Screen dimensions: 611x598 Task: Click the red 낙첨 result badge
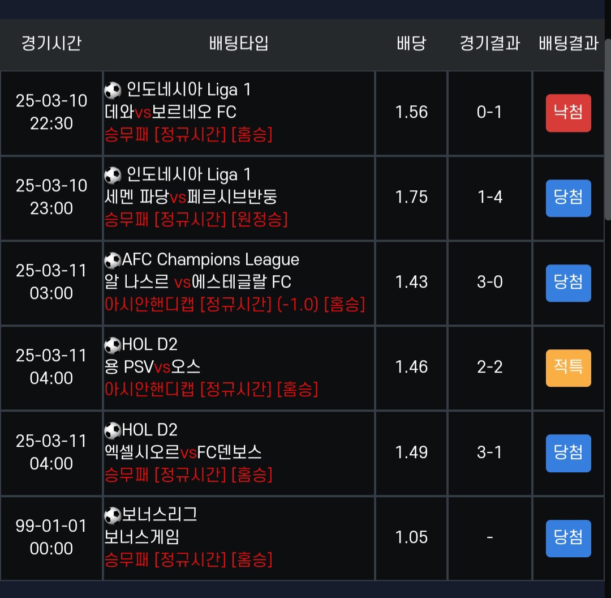pyautogui.click(x=568, y=113)
